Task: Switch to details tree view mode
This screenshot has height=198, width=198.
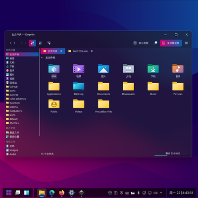Action: 49,43
